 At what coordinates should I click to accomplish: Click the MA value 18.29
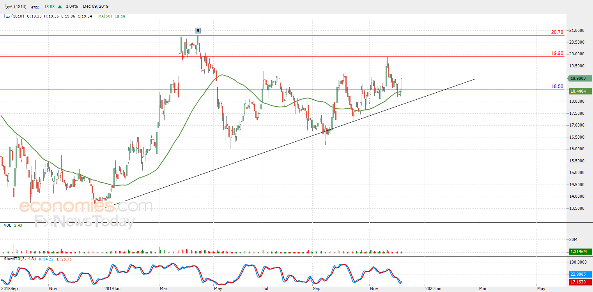pyautogui.click(x=120, y=16)
